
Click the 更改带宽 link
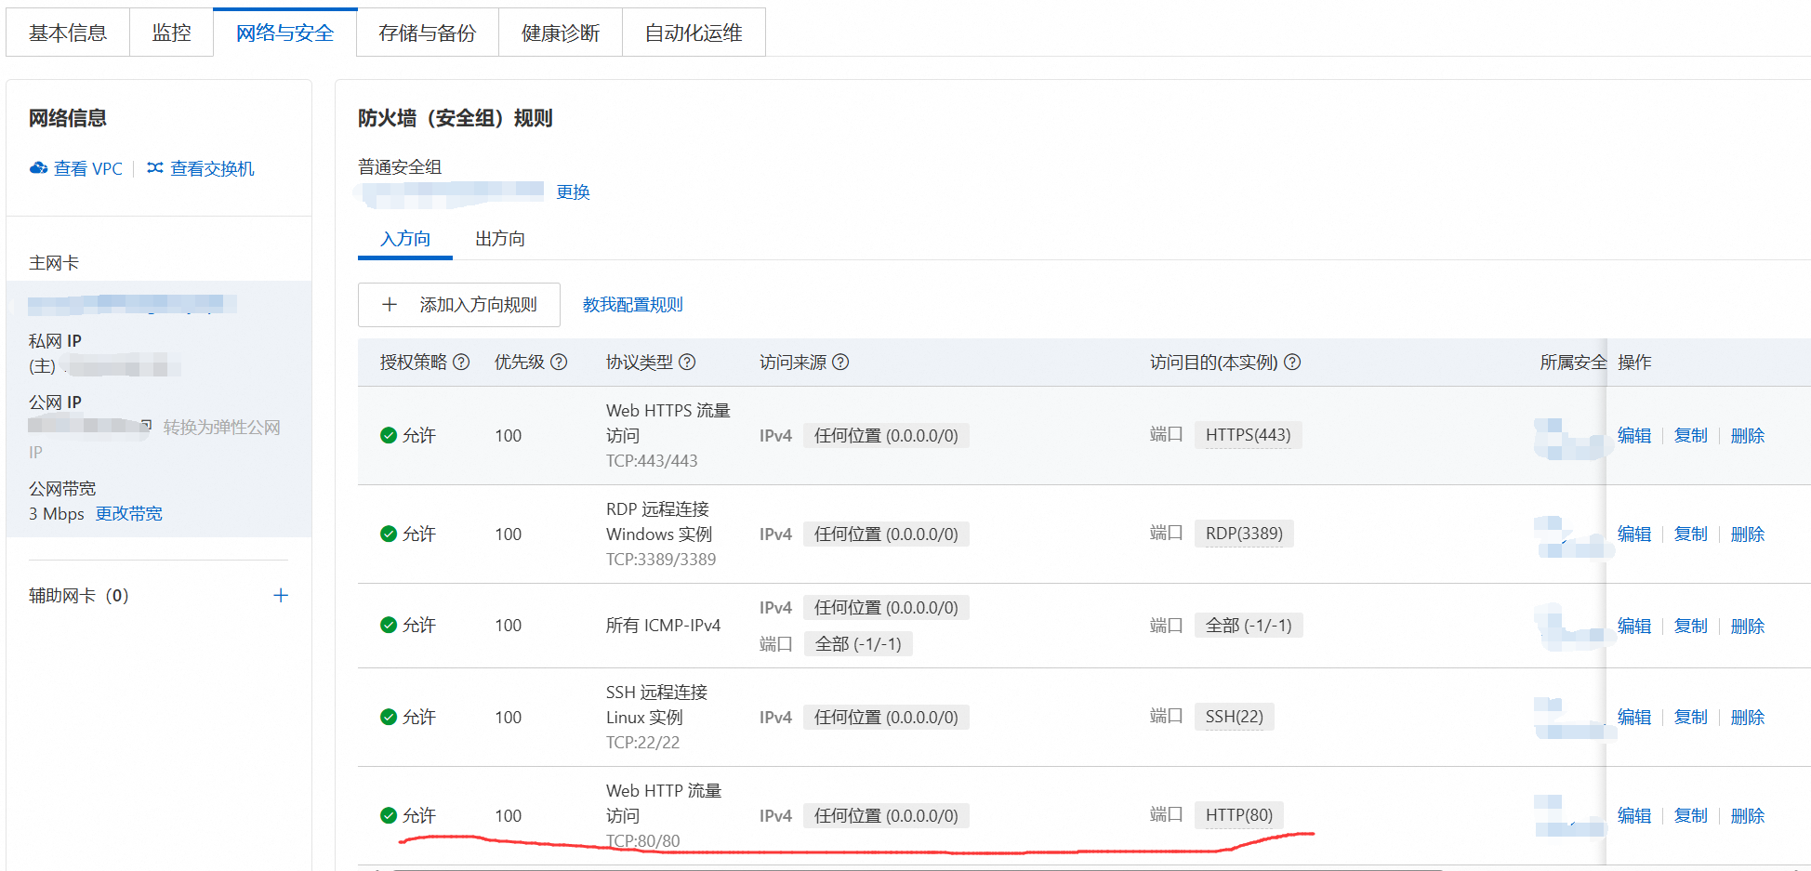pyautogui.click(x=129, y=513)
